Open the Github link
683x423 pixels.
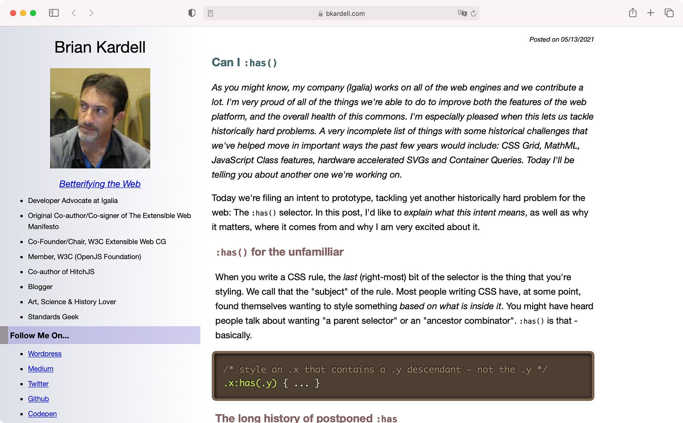38,399
